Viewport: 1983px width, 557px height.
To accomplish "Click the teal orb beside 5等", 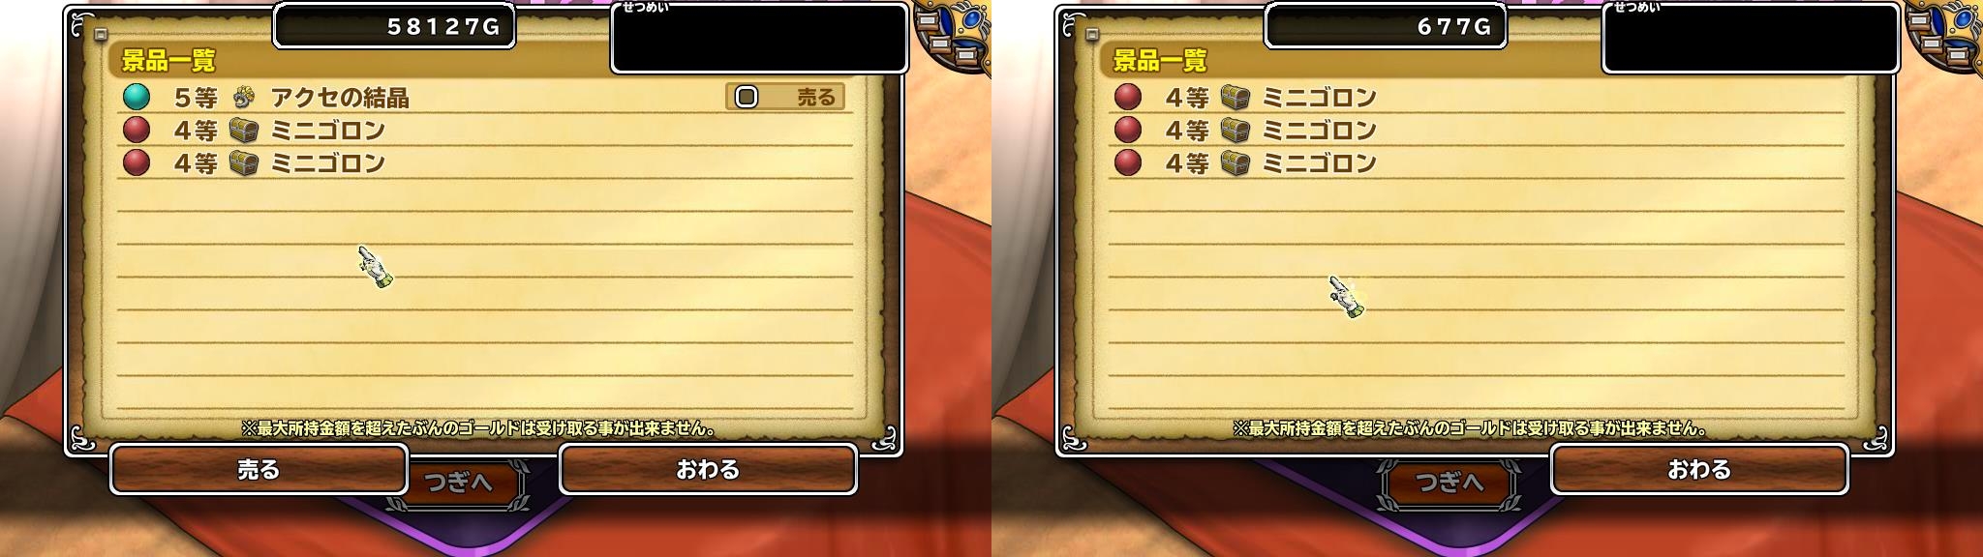I will (x=136, y=97).
